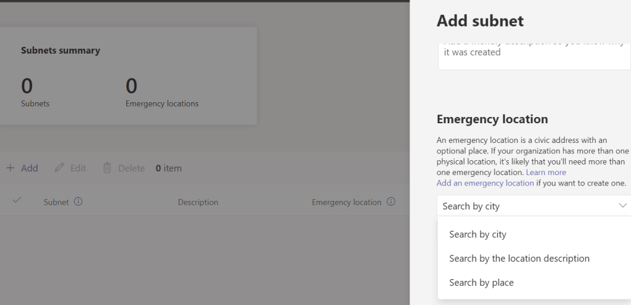
Task: Click the Emergency locations count in summary
Action: [131, 86]
